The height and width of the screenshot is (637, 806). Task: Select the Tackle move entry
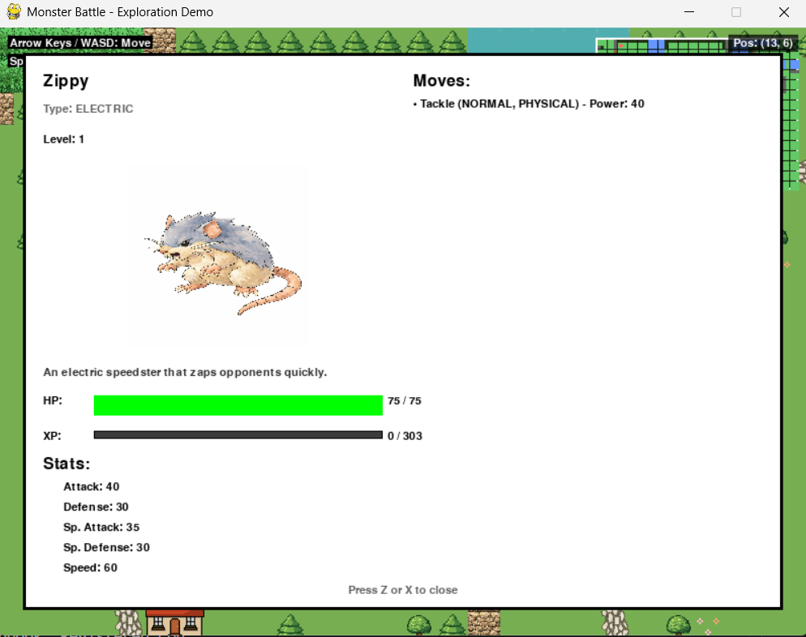point(529,104)
